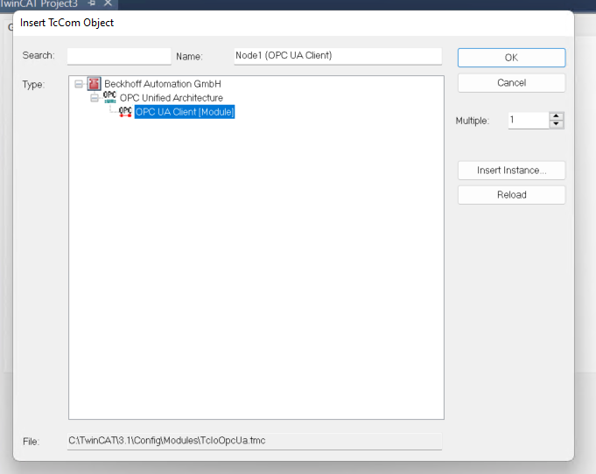Focus the Search input field
This screenshot has height=474, width=596.
(x=119, y=56)
